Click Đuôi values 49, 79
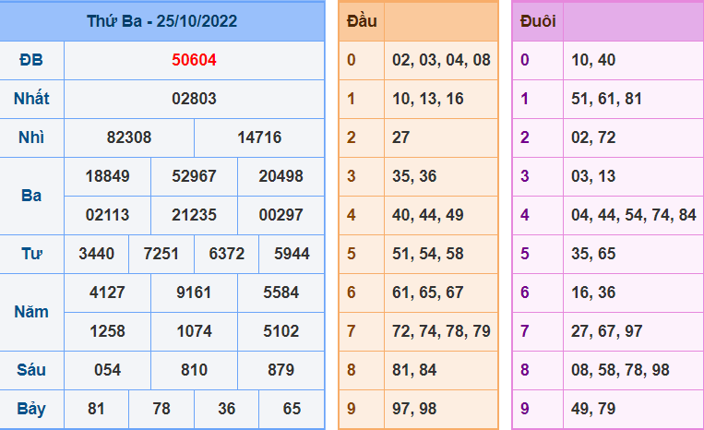 [x=593, y=409]
